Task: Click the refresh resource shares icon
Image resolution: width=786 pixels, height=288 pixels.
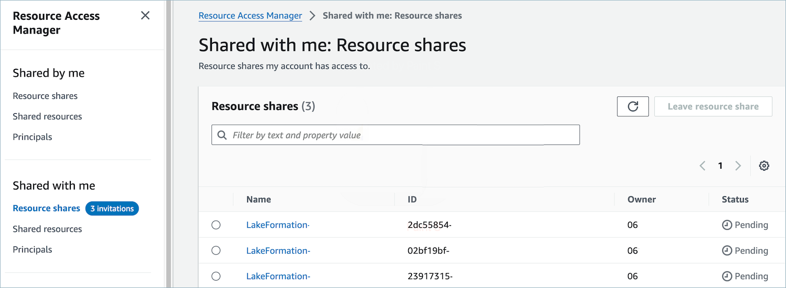Action: coord(632,106)
